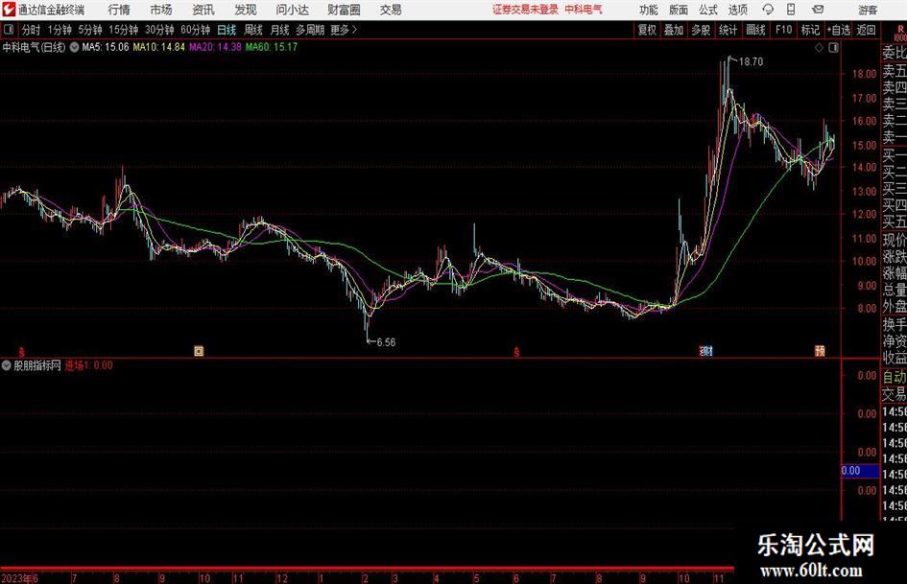Expand the 中科电气(日线) indicator dropdown arrow

tap(74, 47)
